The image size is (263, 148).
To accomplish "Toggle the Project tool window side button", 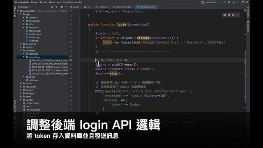I will pyautogui.click(x=15, y=12).
